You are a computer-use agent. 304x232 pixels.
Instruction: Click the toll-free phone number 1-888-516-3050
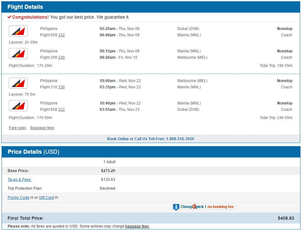180,139
